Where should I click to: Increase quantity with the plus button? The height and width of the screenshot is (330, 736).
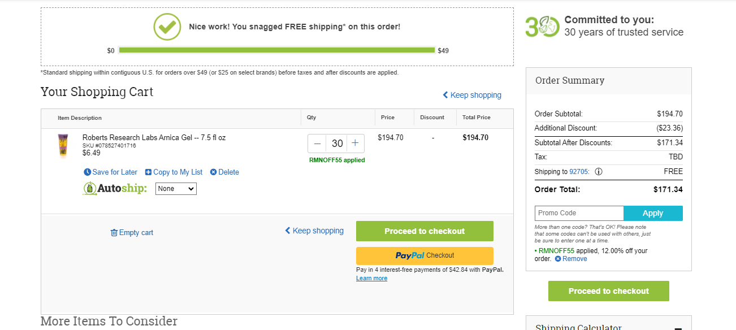[x=355, y=144]
